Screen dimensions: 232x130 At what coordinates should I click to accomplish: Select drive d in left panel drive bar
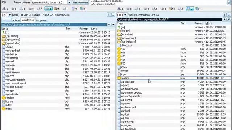22,9
